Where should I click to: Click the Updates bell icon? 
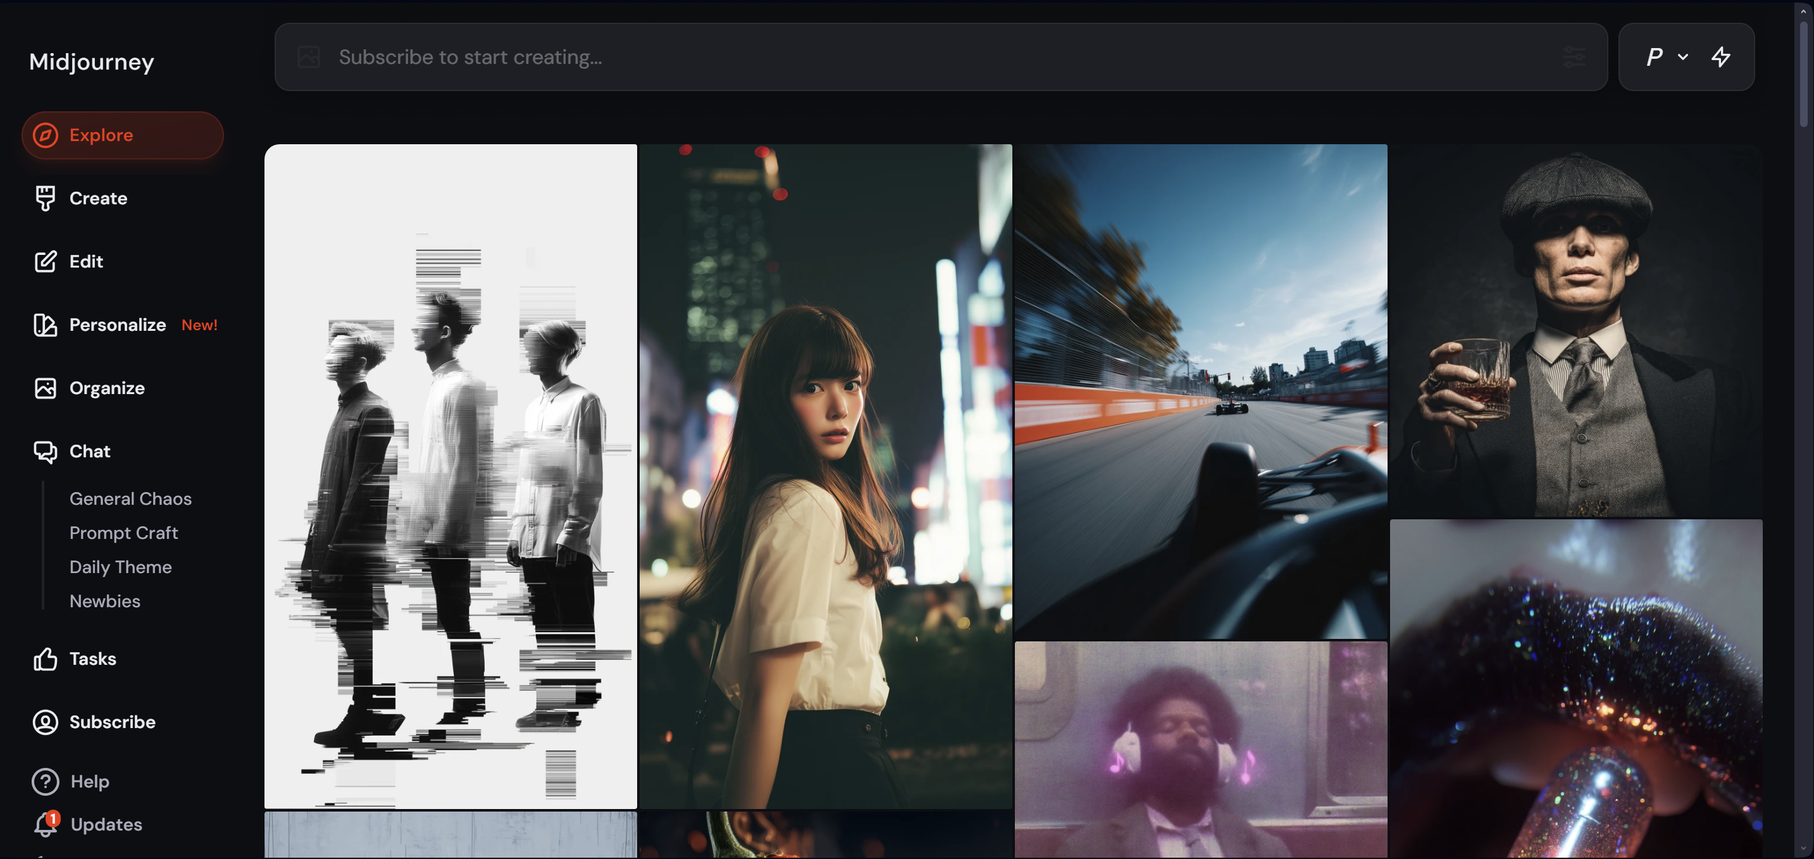pyautogui.click(x=46, y=824)
